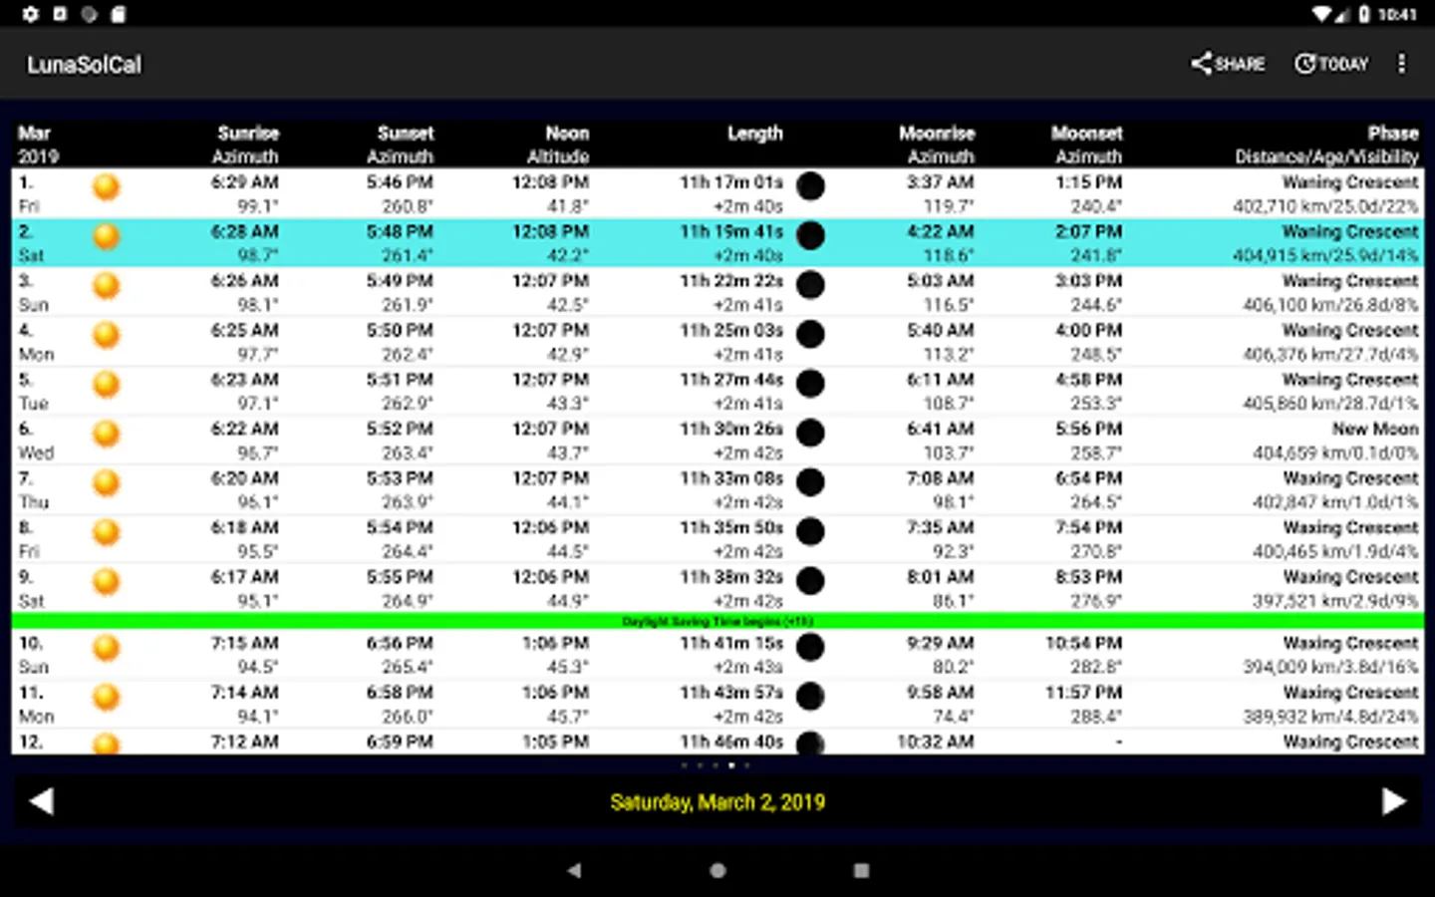Click the Moonrise Azimuth column header
The width and height of the screenshot is (1435, 897).
tap(937, 145)
